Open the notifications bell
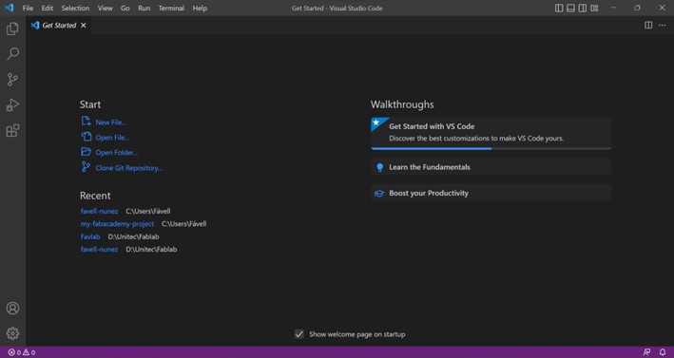The image size is (674, 358). click(663, 352)
